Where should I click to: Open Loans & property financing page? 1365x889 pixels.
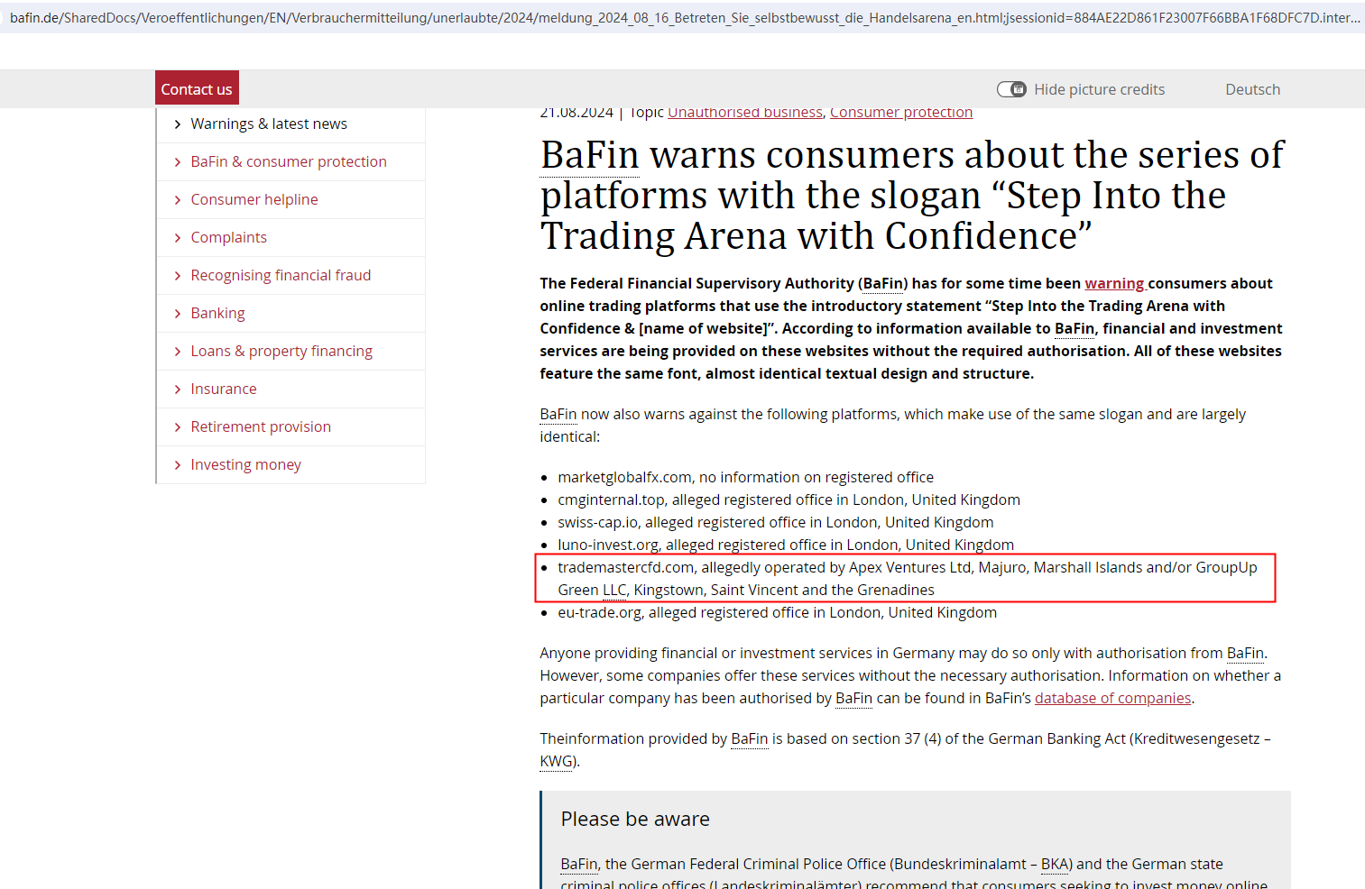[x=281, y=351]
